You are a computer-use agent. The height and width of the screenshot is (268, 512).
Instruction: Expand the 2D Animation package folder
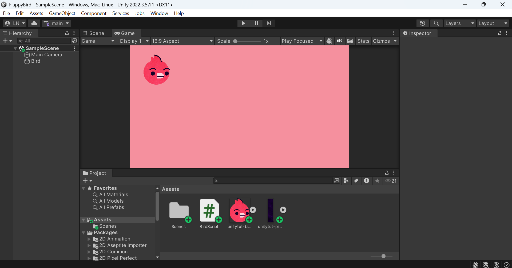coord(89,239)
